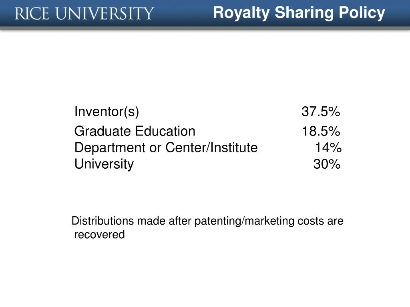Click the word recovered in the footnote
This screenshot has height=307, width=410.
pos(99,234)
